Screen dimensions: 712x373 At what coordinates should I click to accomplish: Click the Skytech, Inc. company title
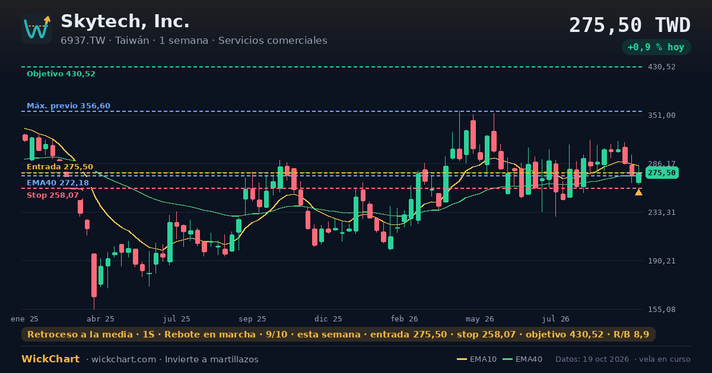tap(125, 21)
